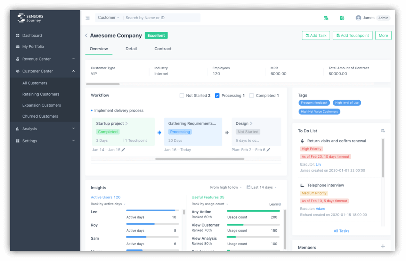Click View Customer usage count bar

coord(253,224)
